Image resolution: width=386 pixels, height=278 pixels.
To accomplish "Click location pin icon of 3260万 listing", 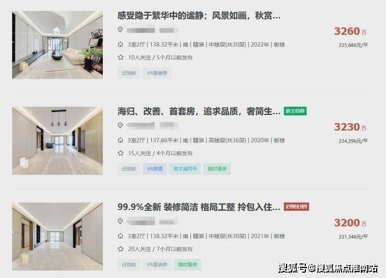I will tap(120, 30).
